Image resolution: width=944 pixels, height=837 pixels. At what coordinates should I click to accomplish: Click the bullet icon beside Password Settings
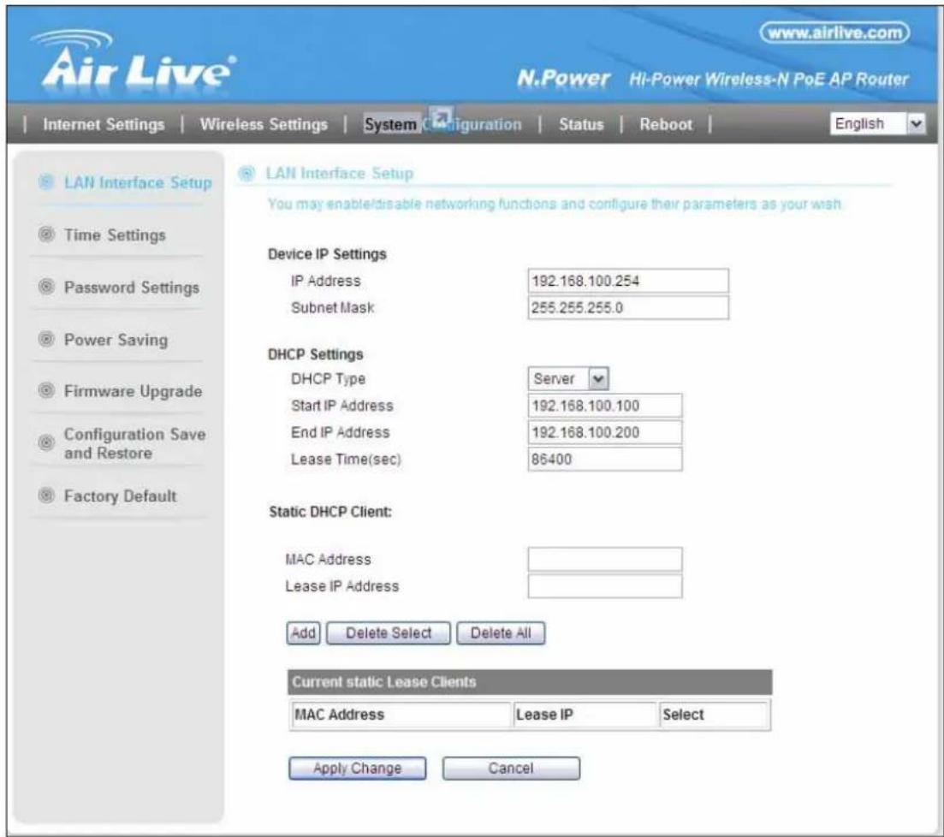pos(46,286)
